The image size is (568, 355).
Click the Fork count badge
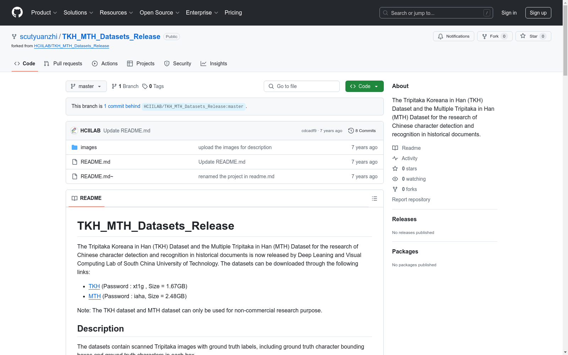pyautogui.click(x=504, y=36)
